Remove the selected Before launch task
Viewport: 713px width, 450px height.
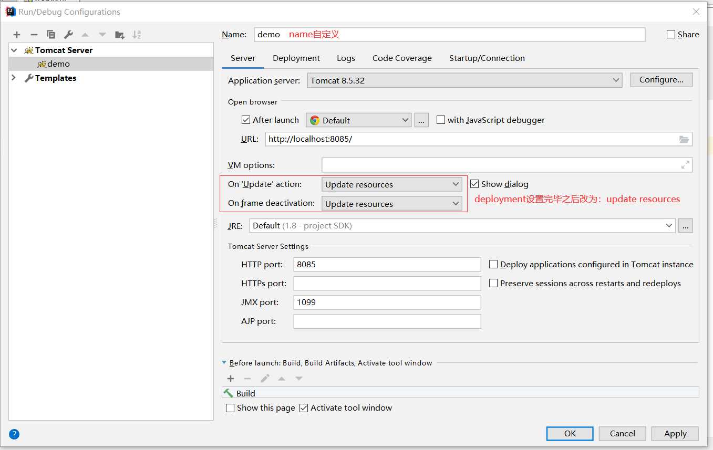(247, 379)
